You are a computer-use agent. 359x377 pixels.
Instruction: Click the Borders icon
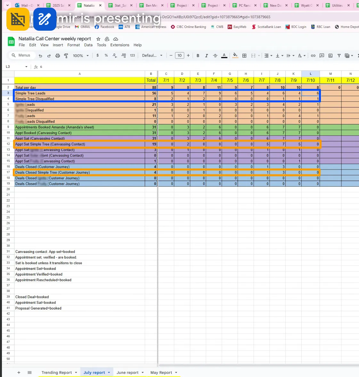[244, 56]
